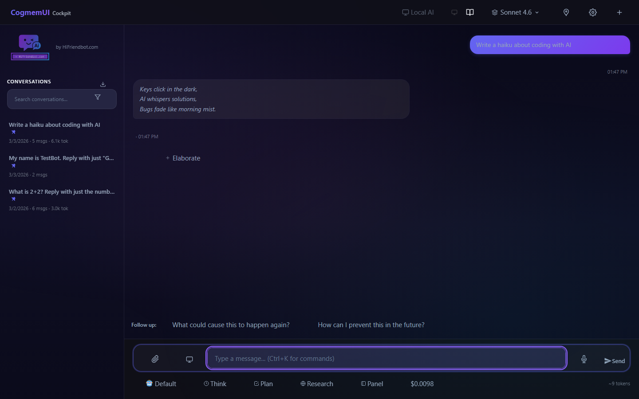Focus the Type a message input

pos(387,358)
